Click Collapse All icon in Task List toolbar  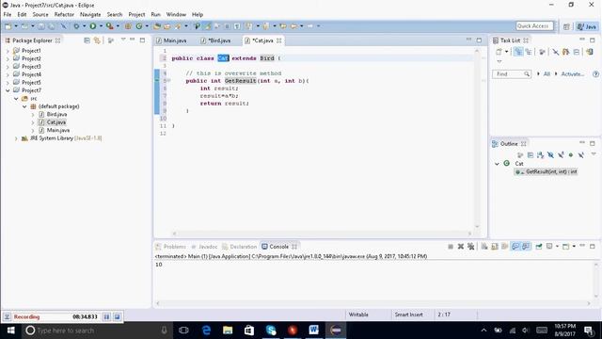[577, 52]
